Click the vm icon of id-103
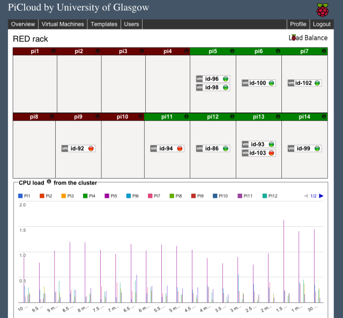Viewport: 343px width, 318px height. click(245, 153)
